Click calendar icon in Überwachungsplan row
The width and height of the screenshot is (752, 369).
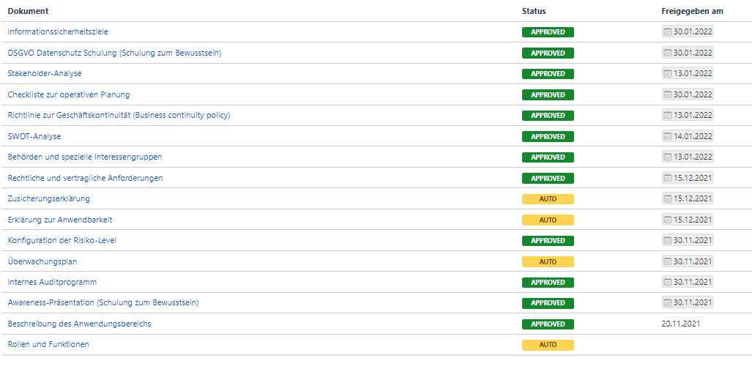click(x=667, y=261)
